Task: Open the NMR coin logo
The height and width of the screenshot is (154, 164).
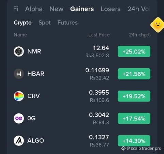Action: pyautogui.click(x=19, y=51)
